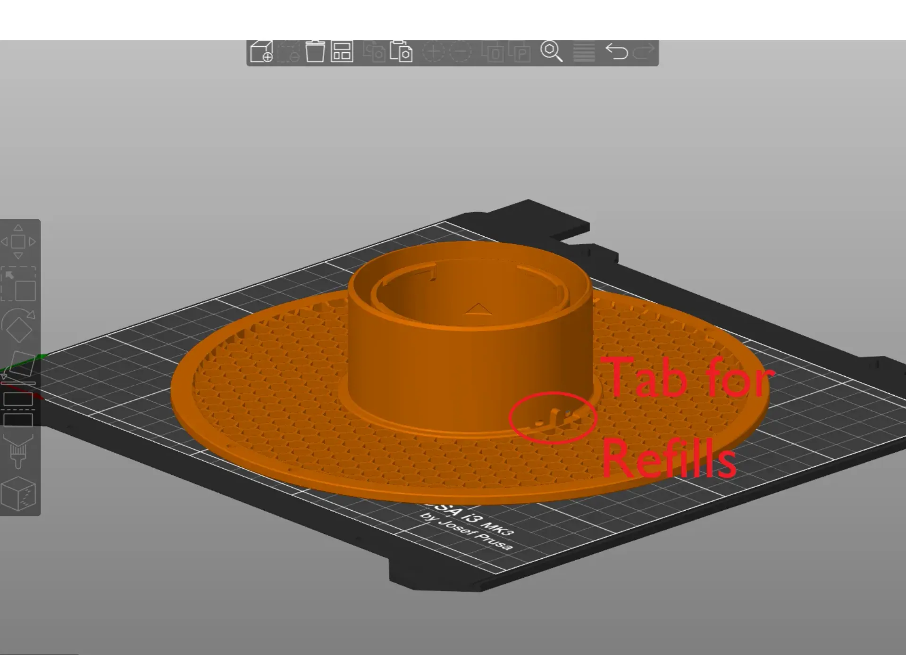Click the Split to parts icon
Screen dimensions: 906x655
click(520, 51)
